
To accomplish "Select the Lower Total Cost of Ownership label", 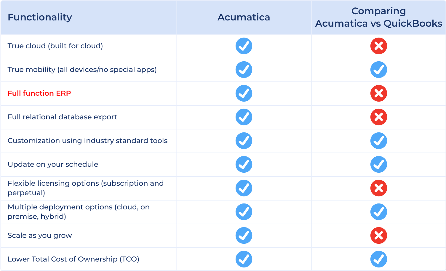I will pos(73,259).
